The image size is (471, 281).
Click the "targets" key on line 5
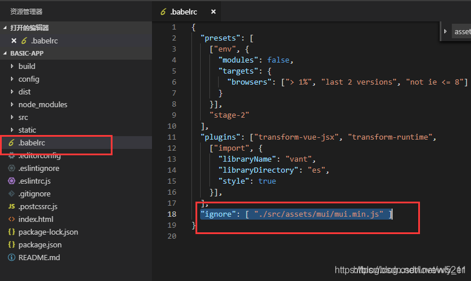[238, 71]
